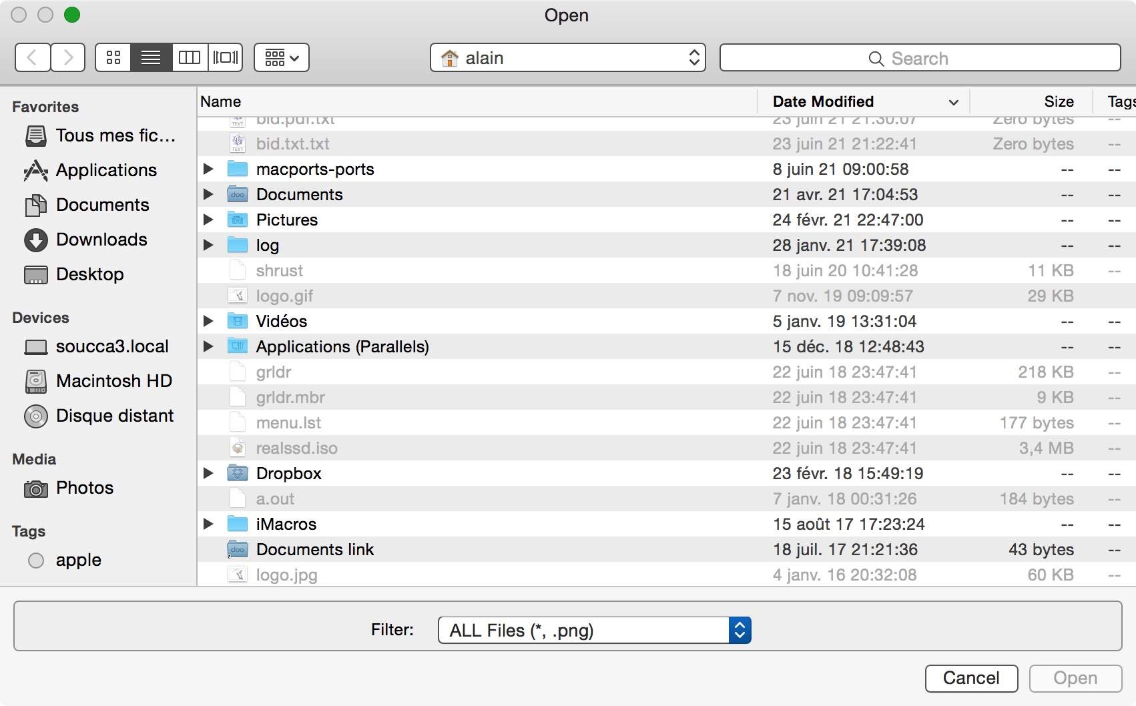Expand the Dropbox folder
Image resolution: width=1136 pixels, height=706 pixels.
208,473
